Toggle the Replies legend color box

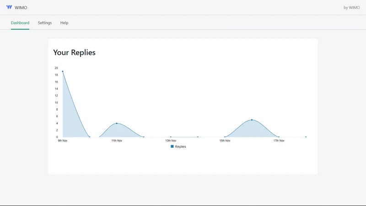coord(172,146)
